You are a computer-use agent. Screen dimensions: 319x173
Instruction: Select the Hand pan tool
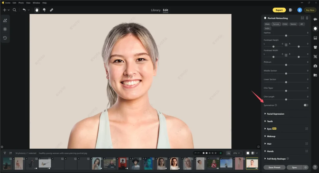(37, 10)
